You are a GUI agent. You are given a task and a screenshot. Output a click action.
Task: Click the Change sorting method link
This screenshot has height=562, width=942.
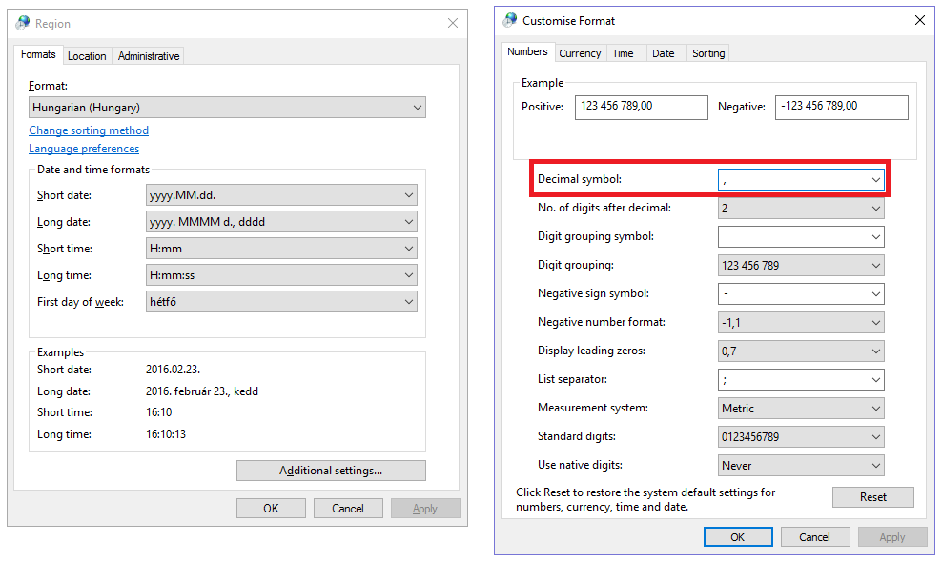coord(89,130)
